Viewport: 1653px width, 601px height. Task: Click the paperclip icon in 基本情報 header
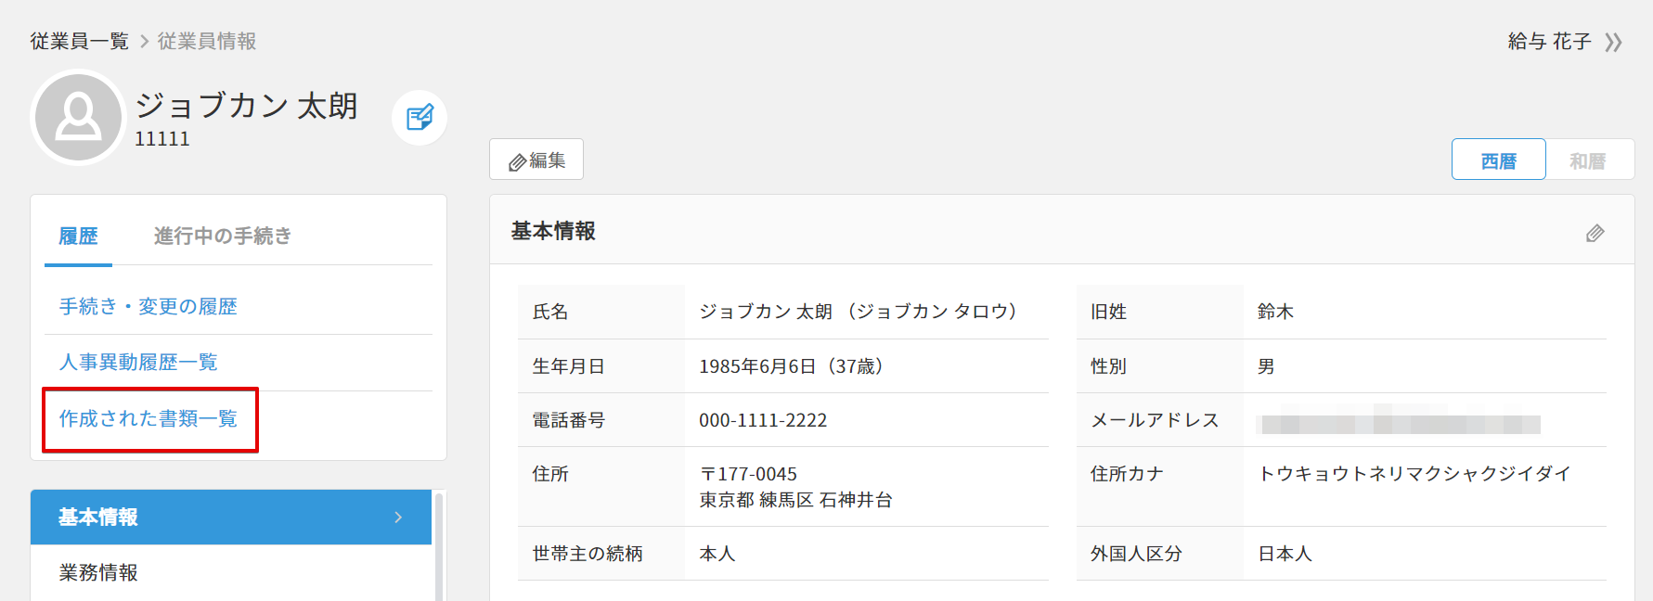pyautogui.click(x=1595, y=233)
